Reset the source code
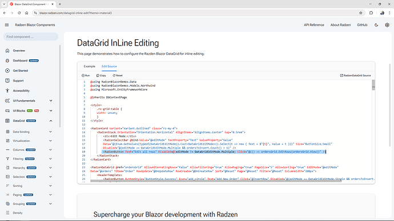This screenshot has width=394, height=221. [118, 75]
